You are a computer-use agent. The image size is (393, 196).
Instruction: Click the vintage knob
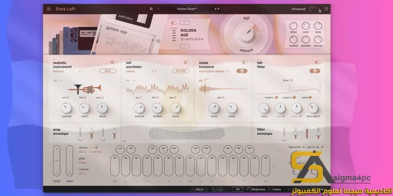tap(318, 40)
